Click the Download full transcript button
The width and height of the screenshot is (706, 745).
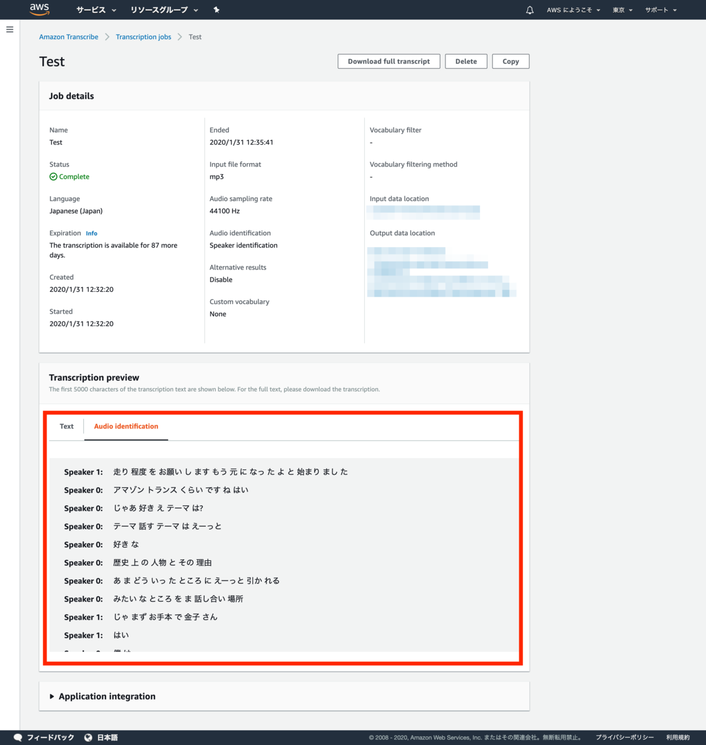pyautogui.click(x=389, y=61)
